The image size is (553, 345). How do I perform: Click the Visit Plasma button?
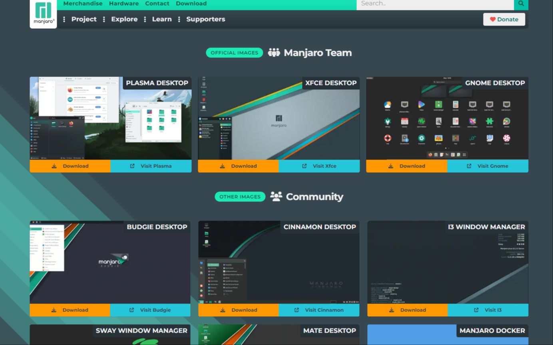tap(151, 166)
